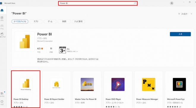This screenshot has height=108, width=196.
Task: Open the user account profile icon
Action: (172, 3)
